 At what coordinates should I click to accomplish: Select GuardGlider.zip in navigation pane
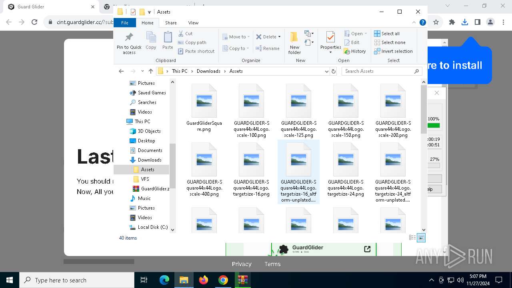pos(151,189)
